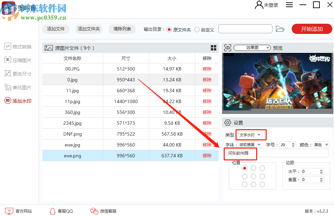Click the 添加文件 button
334x216 pixels.
[x=56, y=29]
